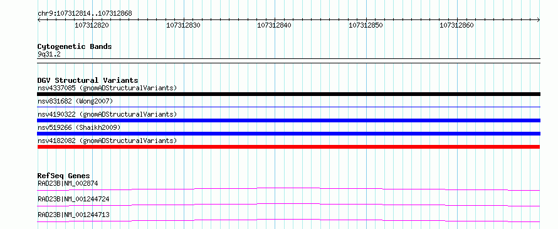Select the RefSeq Genes track title
This screenshot has height=229, width=558.
coord(64,176)
